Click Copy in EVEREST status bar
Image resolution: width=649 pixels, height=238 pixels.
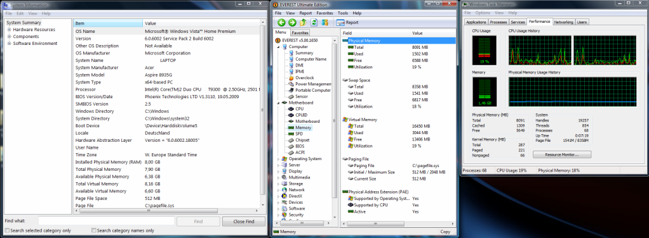445,232
